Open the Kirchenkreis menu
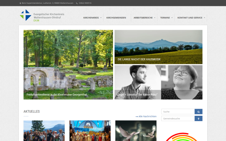 pyautogui.click(x=91, y=18)
